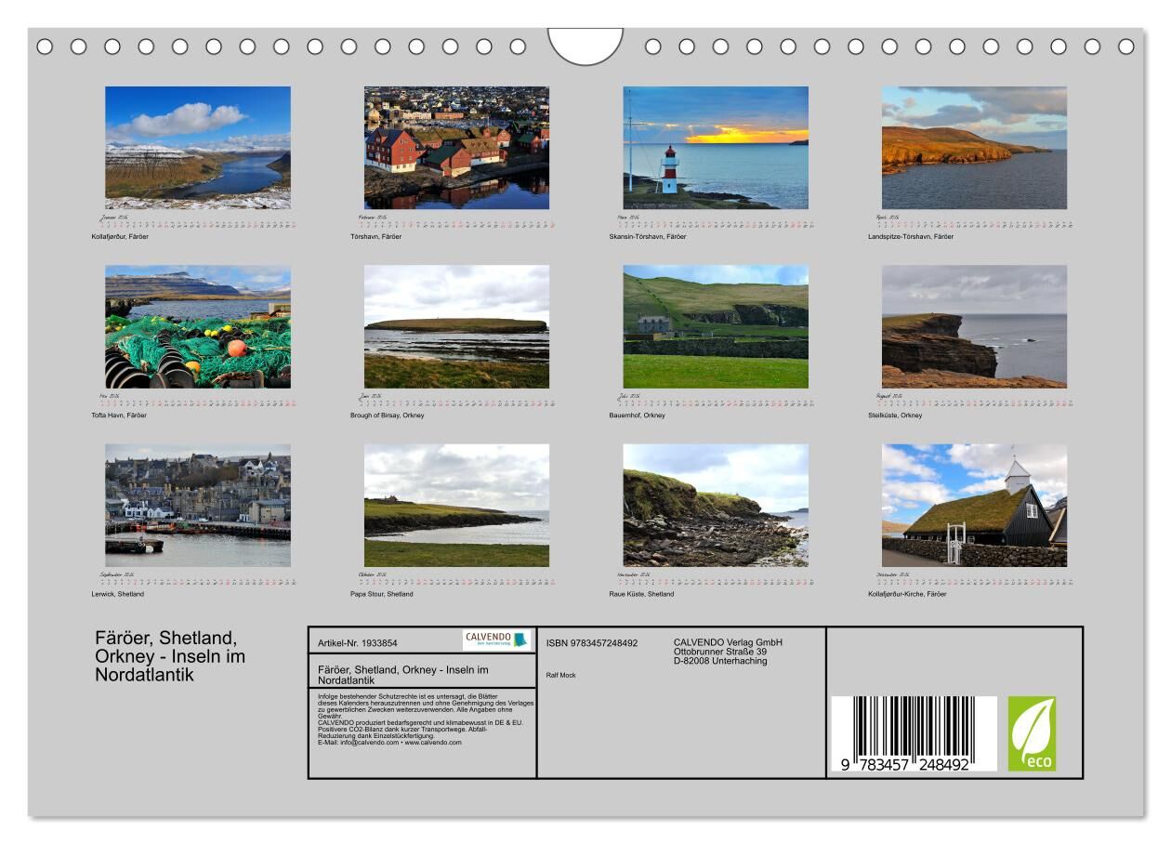Click the ISBN barcode

click(913, 733)
